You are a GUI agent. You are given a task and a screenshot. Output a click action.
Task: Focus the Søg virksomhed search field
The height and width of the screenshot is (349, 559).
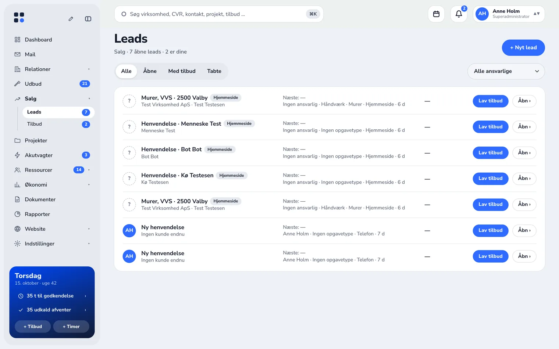tap(219, 14)
